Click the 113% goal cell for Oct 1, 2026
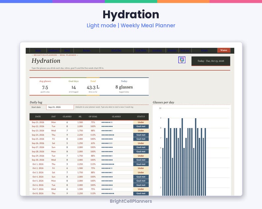This screenshot has height=209, width=262. pos(93,164)
